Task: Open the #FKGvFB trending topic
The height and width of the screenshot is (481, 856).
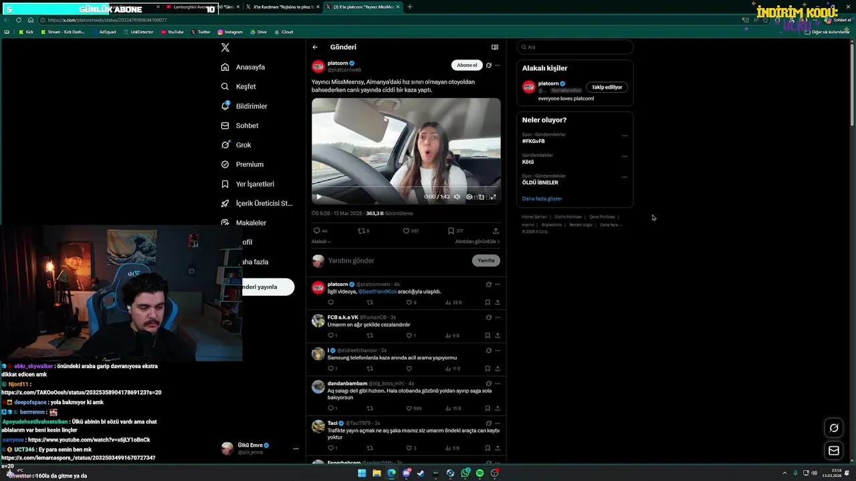Action: [x=534, y=142]
